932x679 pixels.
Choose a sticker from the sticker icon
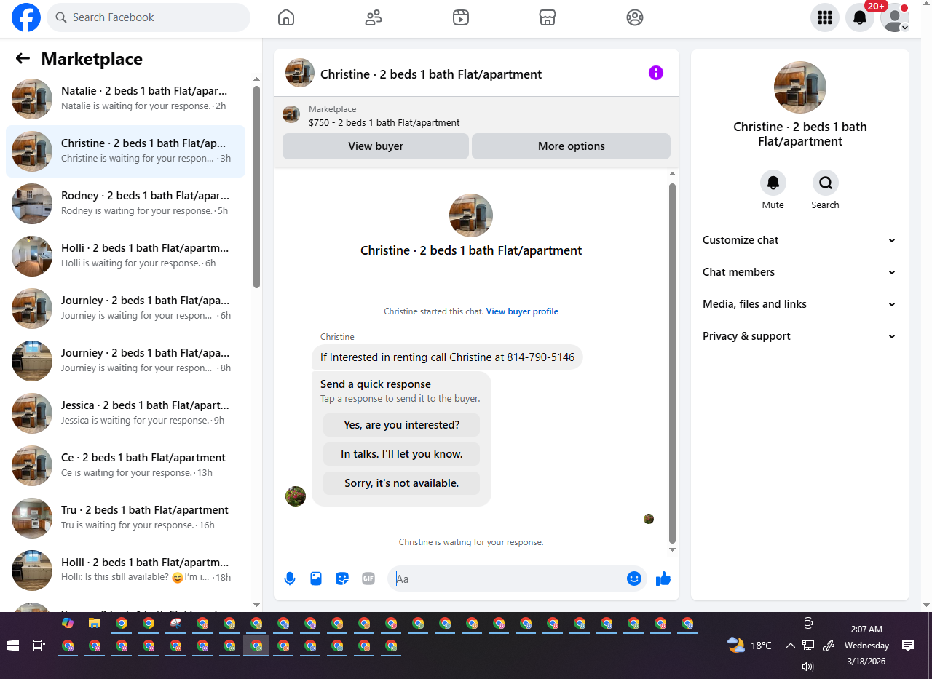coord(342,579)
